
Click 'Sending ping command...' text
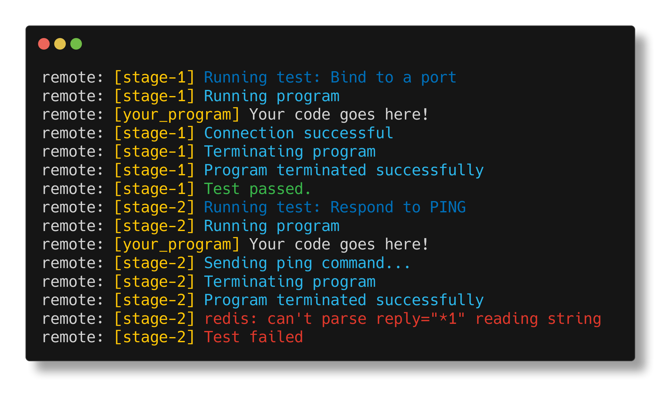click(x=307, y=263)
